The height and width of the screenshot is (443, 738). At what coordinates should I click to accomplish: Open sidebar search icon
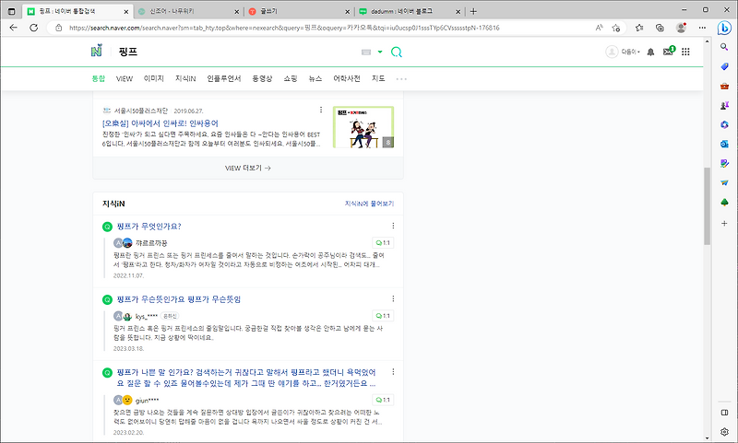pos(724,46)
